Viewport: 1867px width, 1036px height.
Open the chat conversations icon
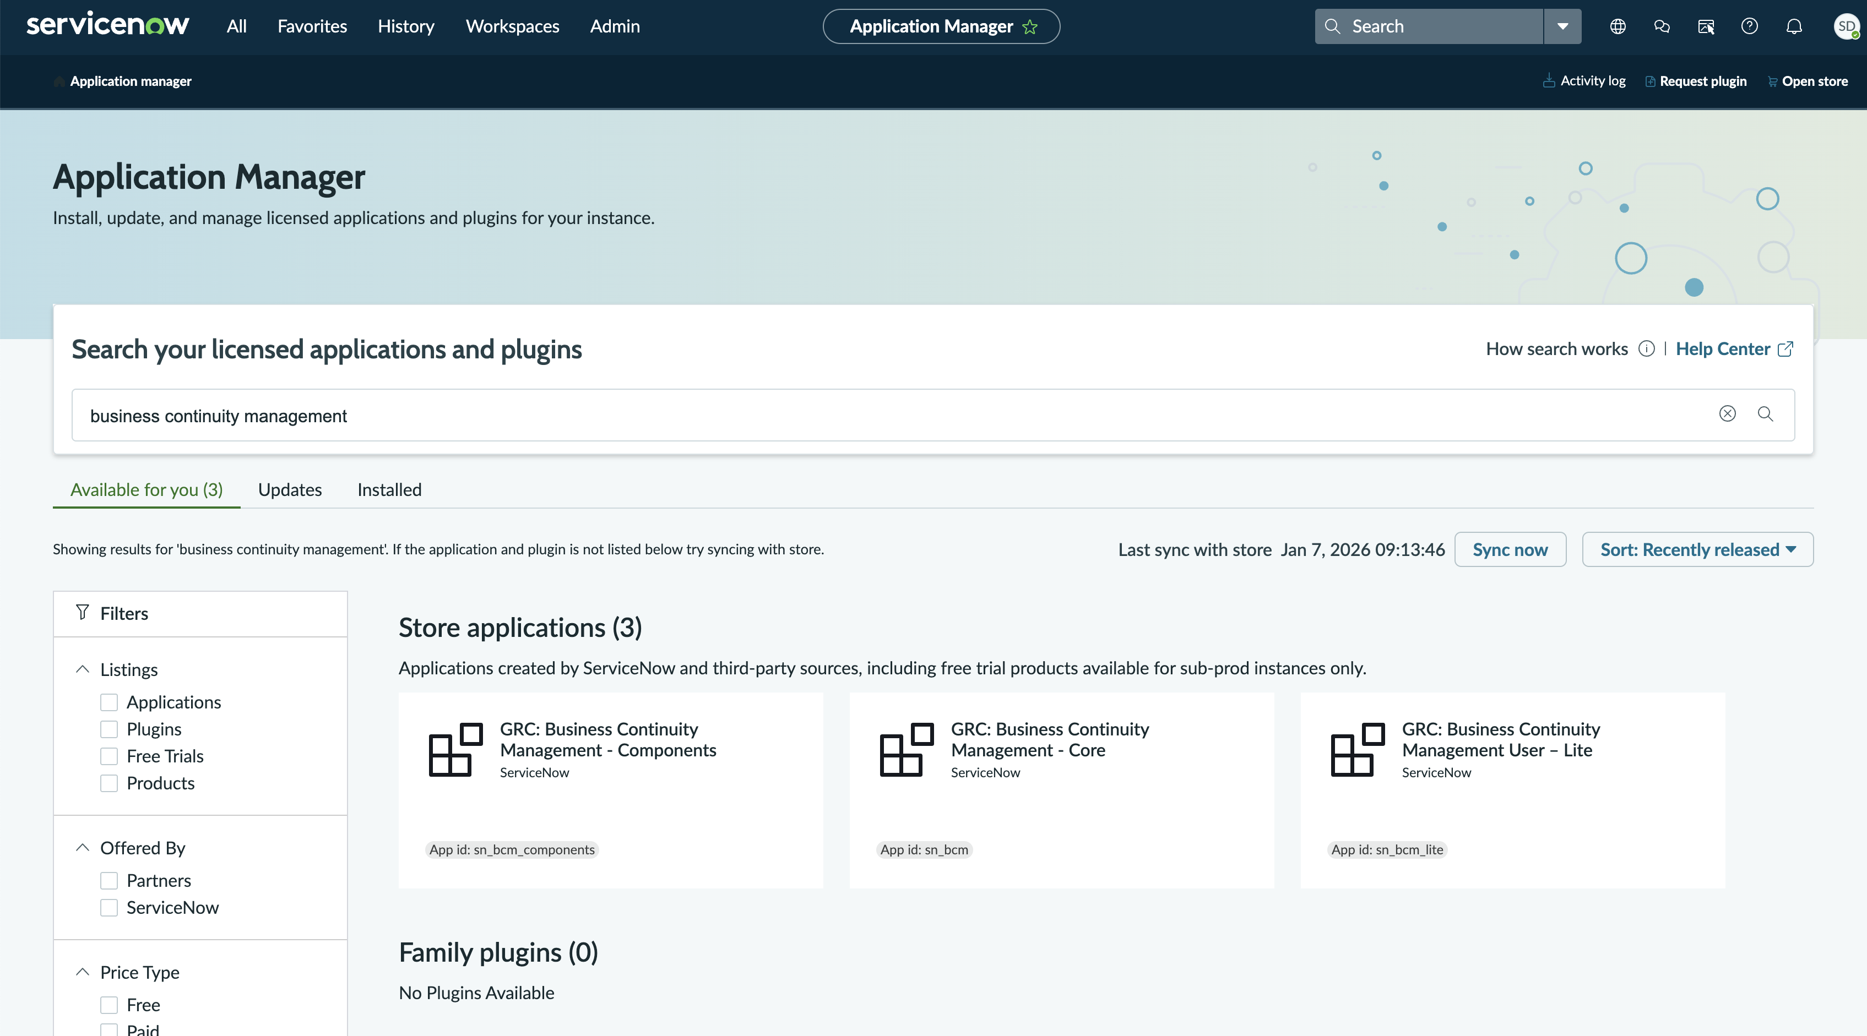coord(1662,26)
